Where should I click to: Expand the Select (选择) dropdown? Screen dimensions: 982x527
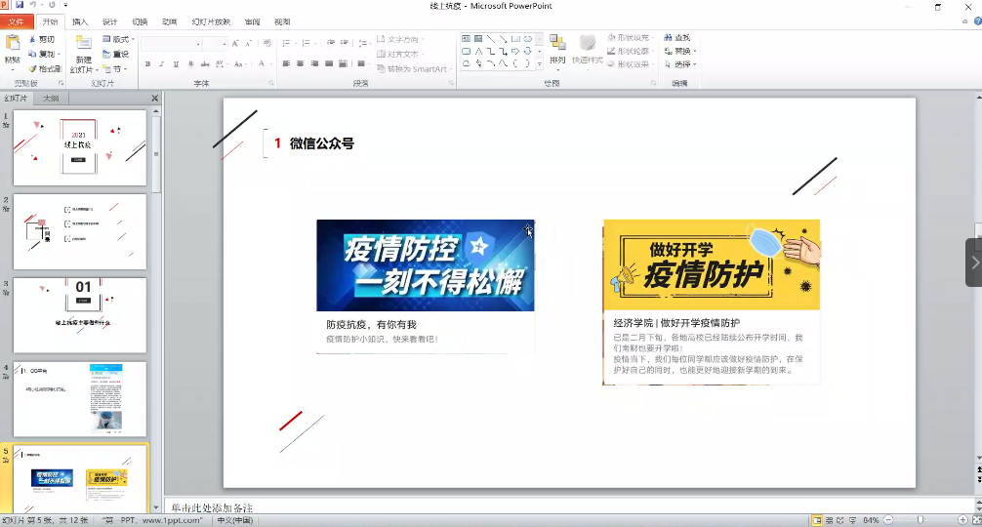click(679, 64)
